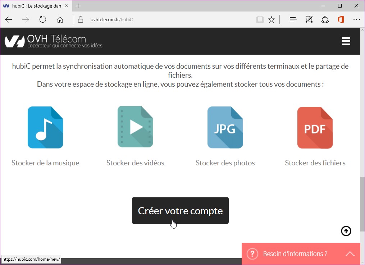Viewport: 365px width, 265px height.
Task: Switch to reading view
Action: tap(260, 19)
